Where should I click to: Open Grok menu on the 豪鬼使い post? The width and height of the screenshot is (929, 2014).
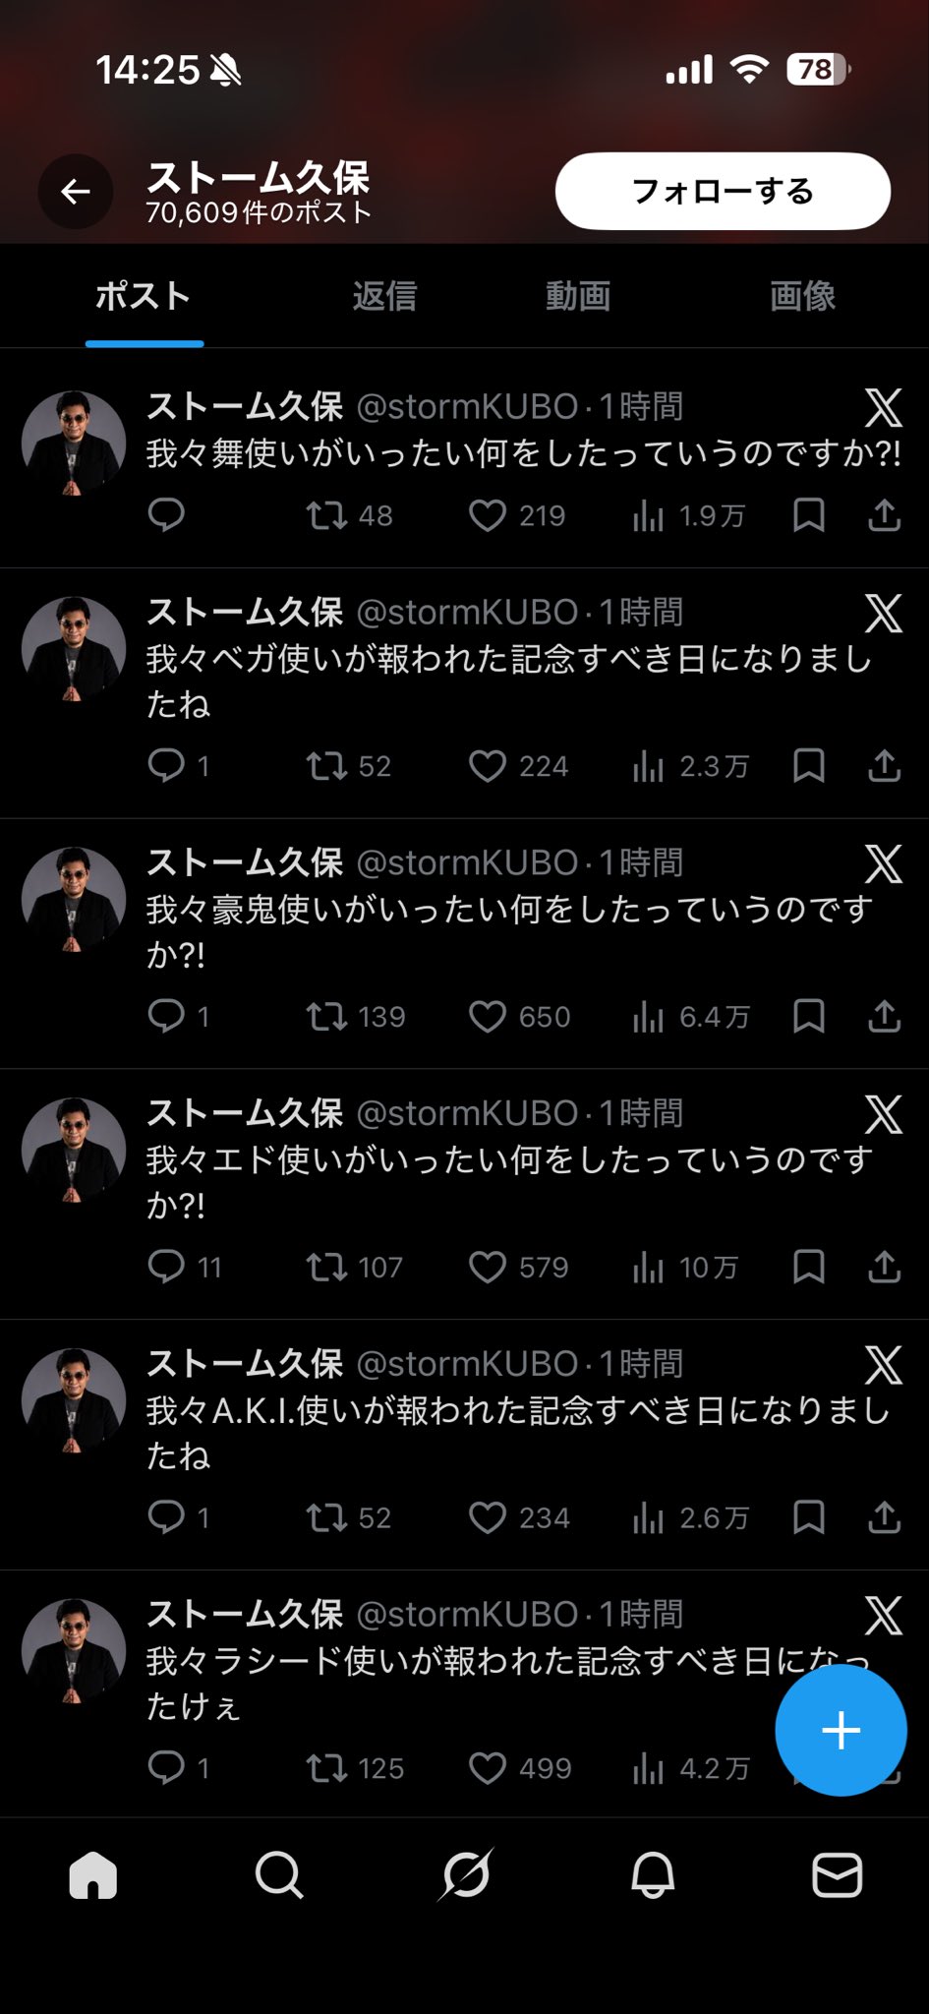click(x=883, y=863)
